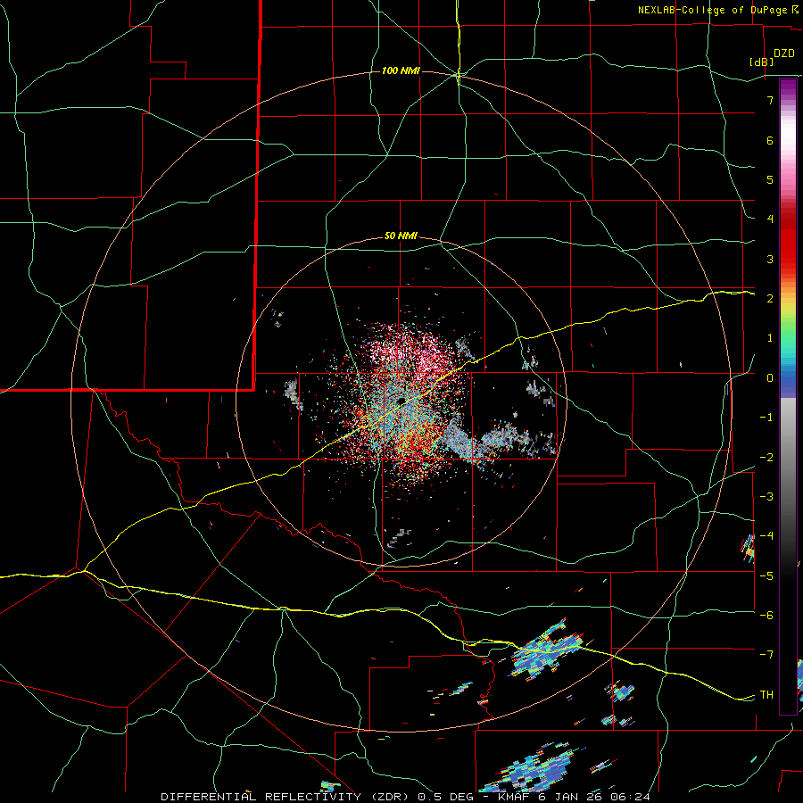
Task: Select the -6 dB tick label
Action: coord(766,616)
